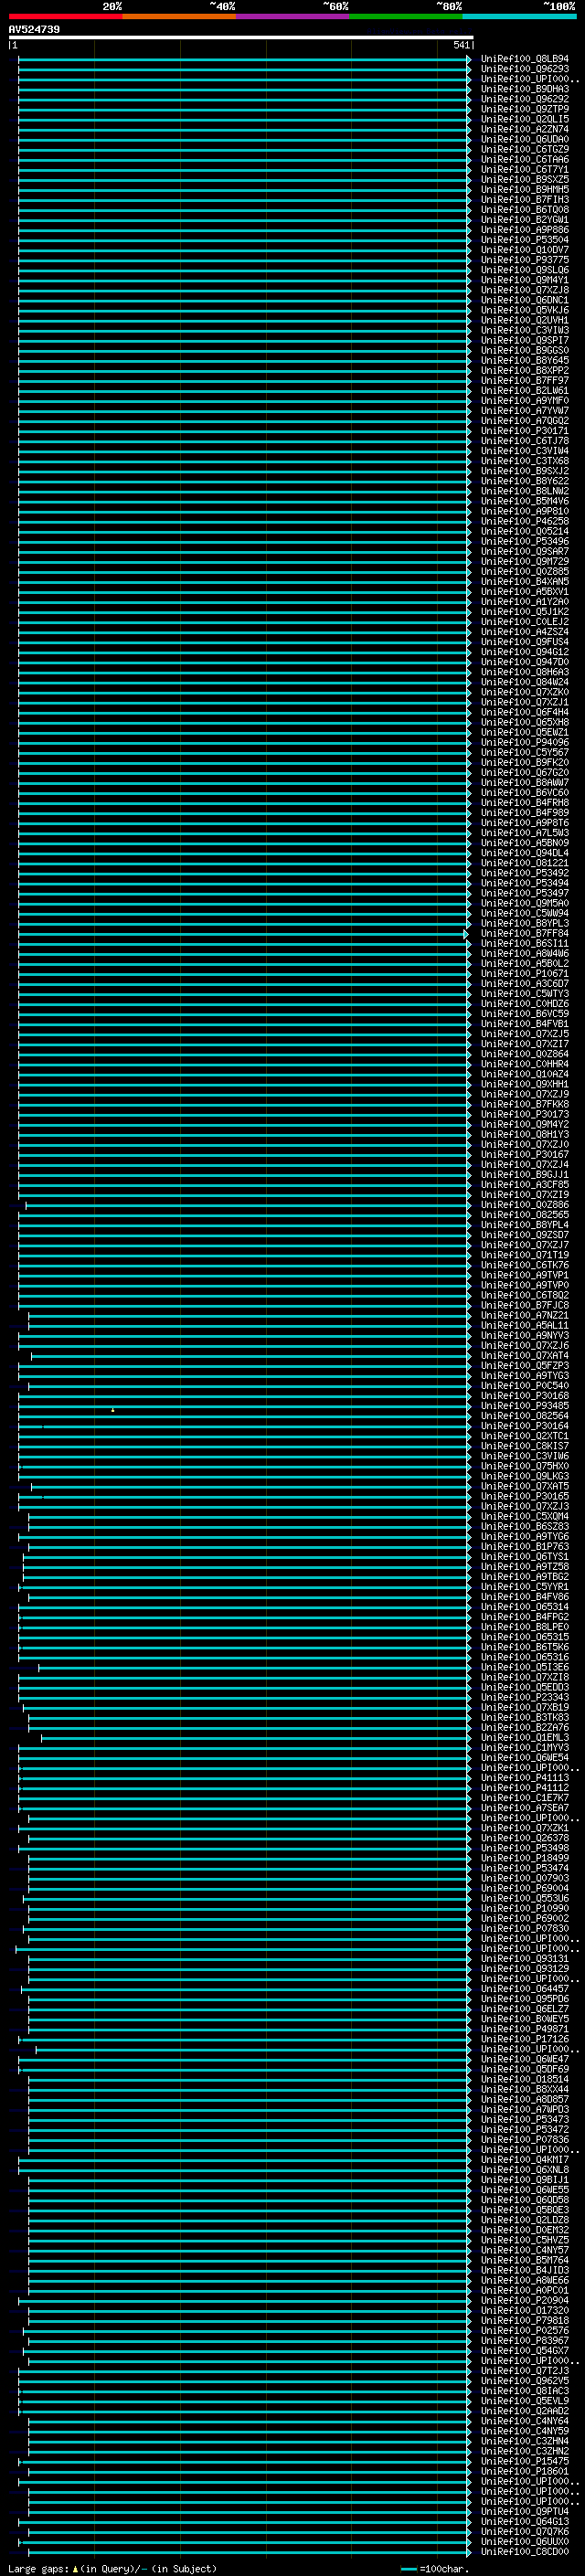Click the red 20% identity legend segment
The image size is (585, 2576).
tap(65, 16)
